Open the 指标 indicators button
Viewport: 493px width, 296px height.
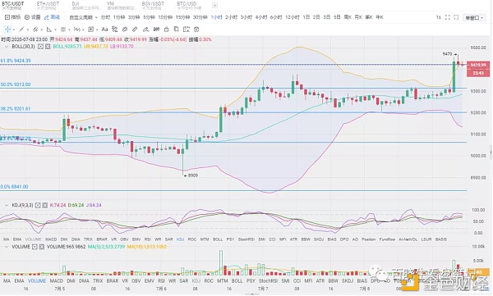[12, 17]
